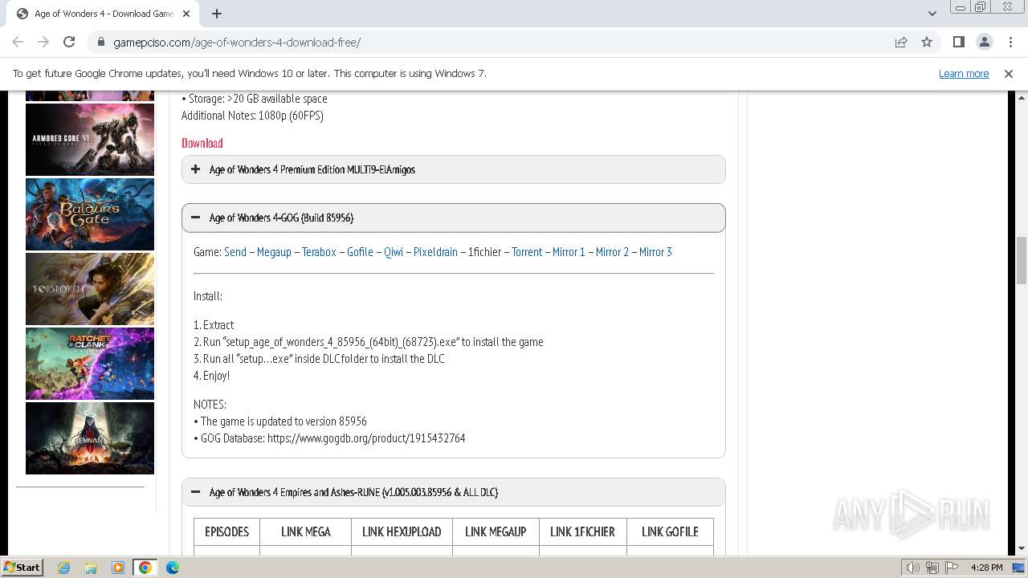The height and width of the screenshot is (578, 1028).
Task: Click the taskbar clock 4:28 PM
Action: 986,568
